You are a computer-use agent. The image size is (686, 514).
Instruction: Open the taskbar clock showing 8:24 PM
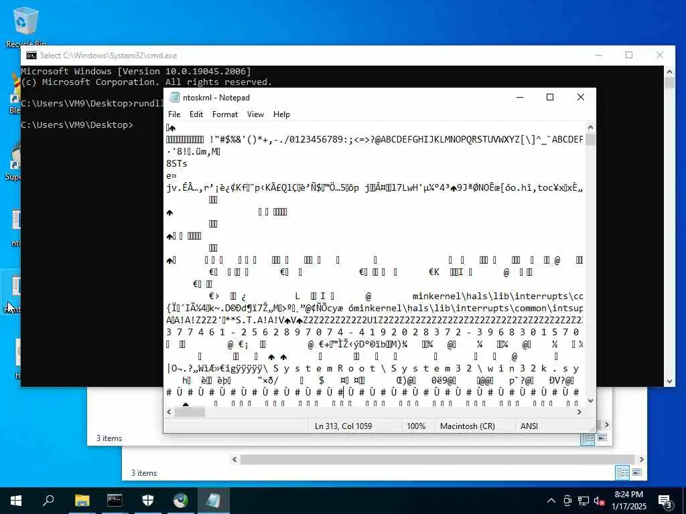pos(628,501)
